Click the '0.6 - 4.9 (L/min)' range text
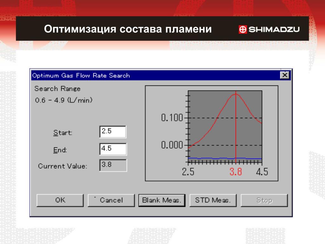Viewport: 325px width, 244px height. pyautogui.click(x=63, y=100)
